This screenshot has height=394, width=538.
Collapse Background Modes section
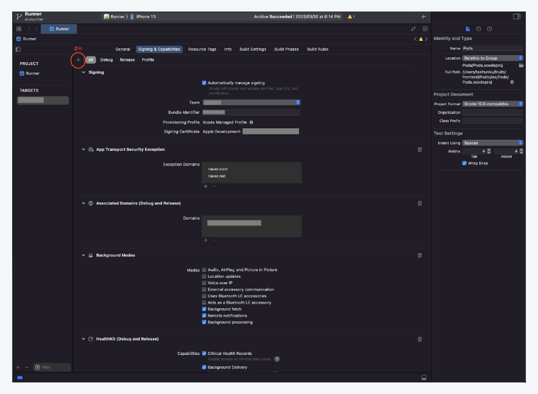point(84,255)
